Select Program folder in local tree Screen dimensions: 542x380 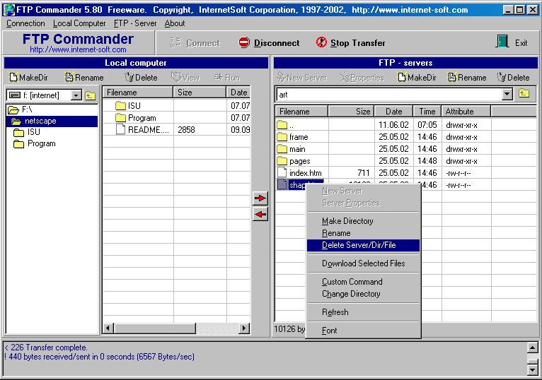tap(35, 143)
